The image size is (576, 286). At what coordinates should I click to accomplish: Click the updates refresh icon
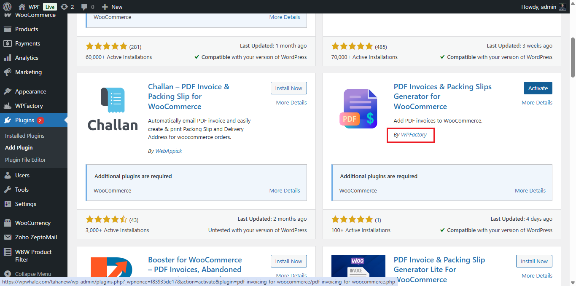click(64, 7)
